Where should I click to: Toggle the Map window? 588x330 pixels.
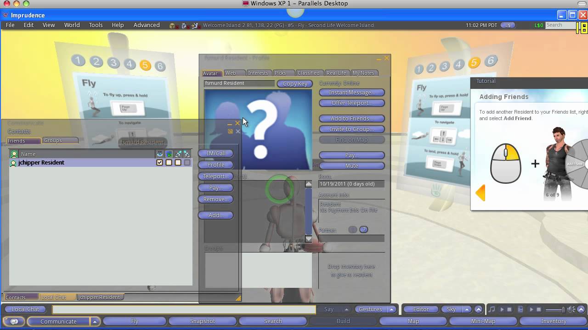click(x=413, y=321)
